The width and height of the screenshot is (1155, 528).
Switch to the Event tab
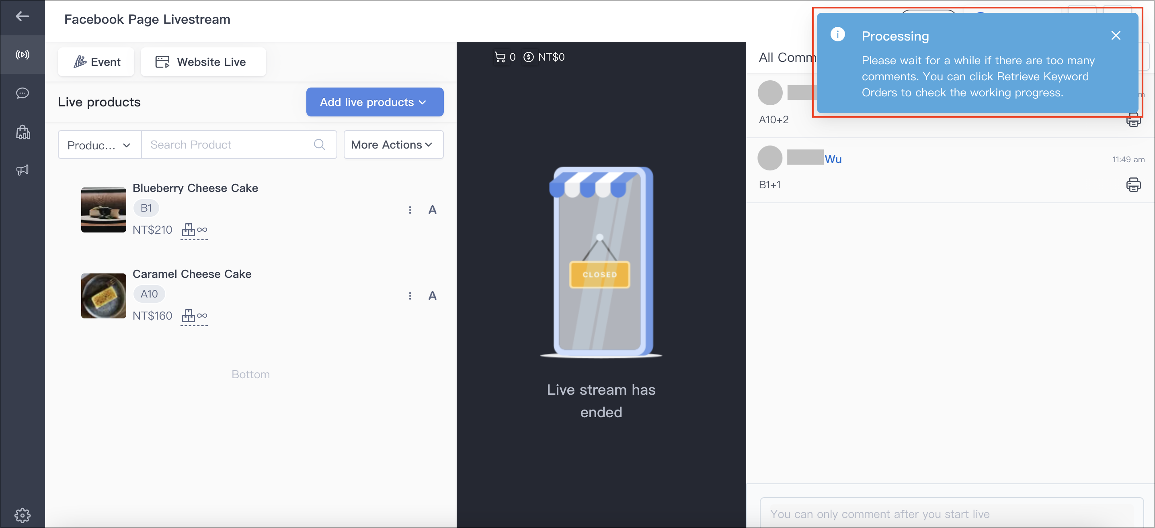(x=96, y=62)
